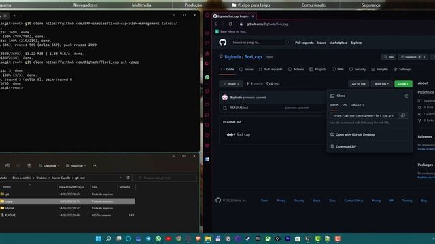The height and width of the screenshot is (244, 435).
Task: Open the Insights tab
Action: pyautogui.click(x=379, y=69)
